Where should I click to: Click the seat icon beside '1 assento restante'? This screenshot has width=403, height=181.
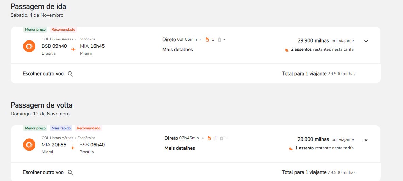[x=291, y=148]
